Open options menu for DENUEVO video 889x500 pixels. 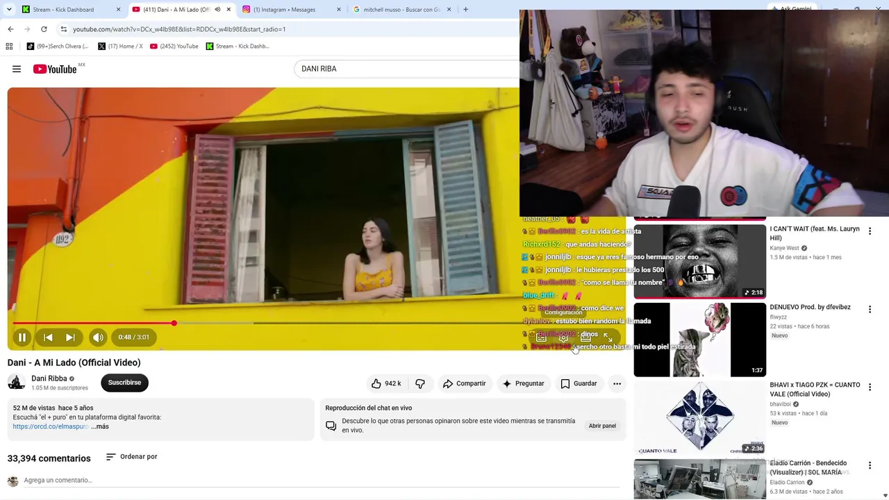(870, 310)
